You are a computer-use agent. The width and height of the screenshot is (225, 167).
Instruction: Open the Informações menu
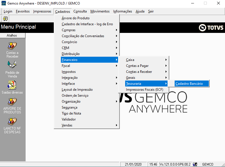pyautogui.click(x=123, y=11)
